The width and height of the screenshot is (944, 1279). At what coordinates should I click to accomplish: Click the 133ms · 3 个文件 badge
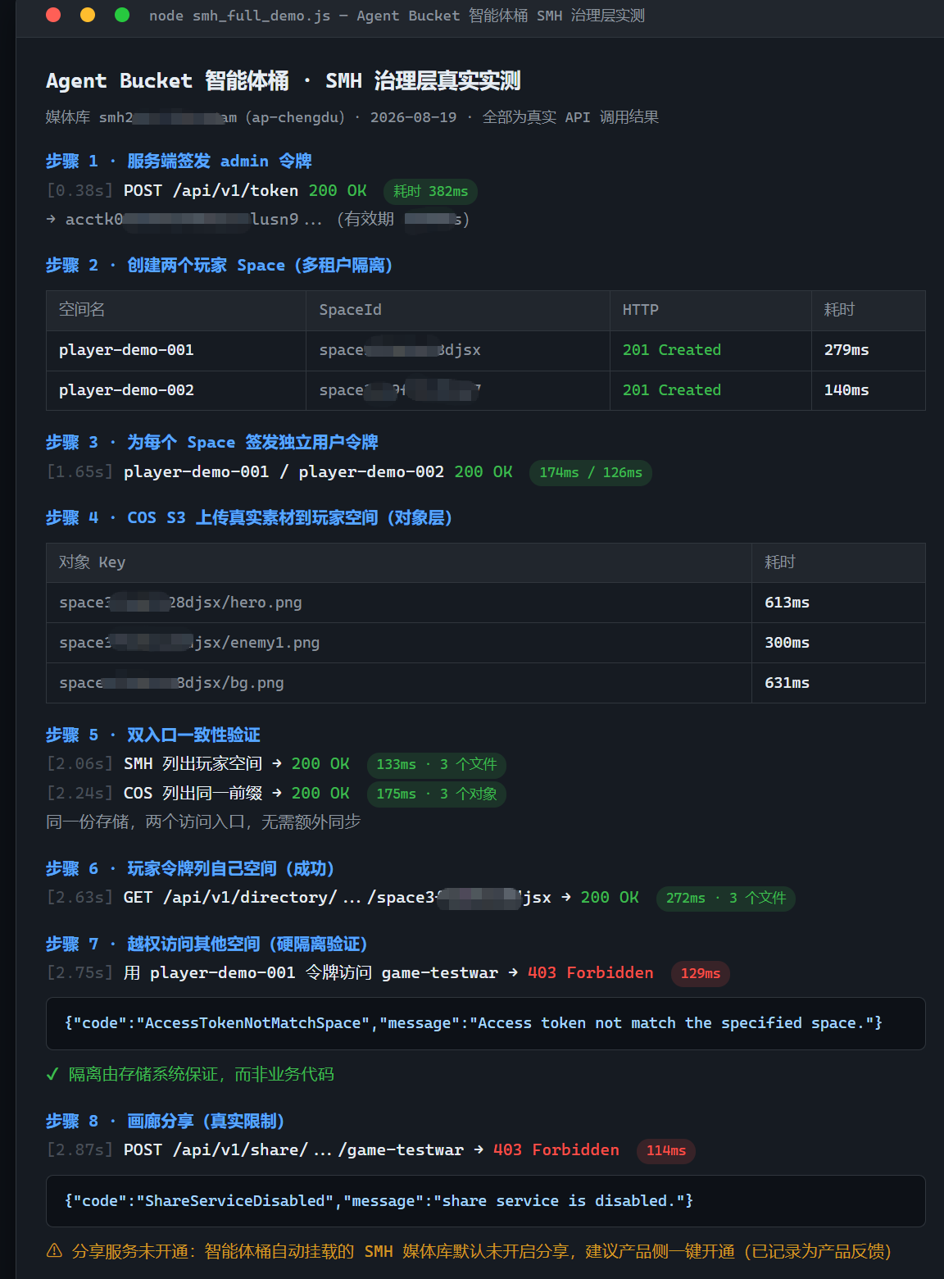pos(436,765)
